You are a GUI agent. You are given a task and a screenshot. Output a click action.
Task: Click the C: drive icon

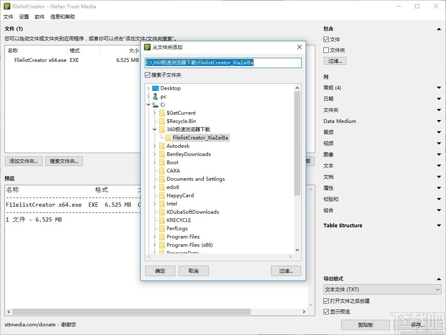tap(155, 105)
